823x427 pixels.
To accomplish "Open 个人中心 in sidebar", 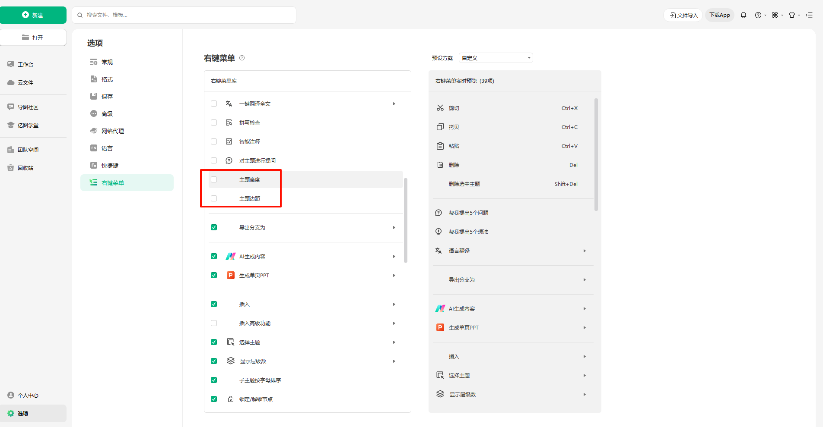I will pos(33,395).
